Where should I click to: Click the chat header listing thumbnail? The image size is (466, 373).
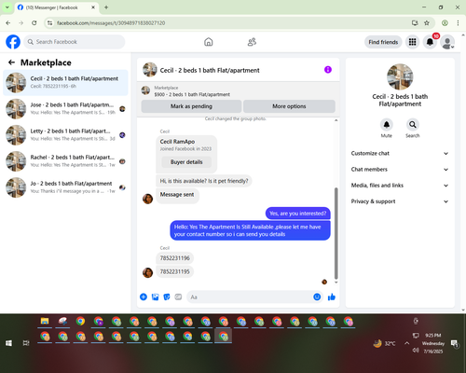click(x=150, y=70)
